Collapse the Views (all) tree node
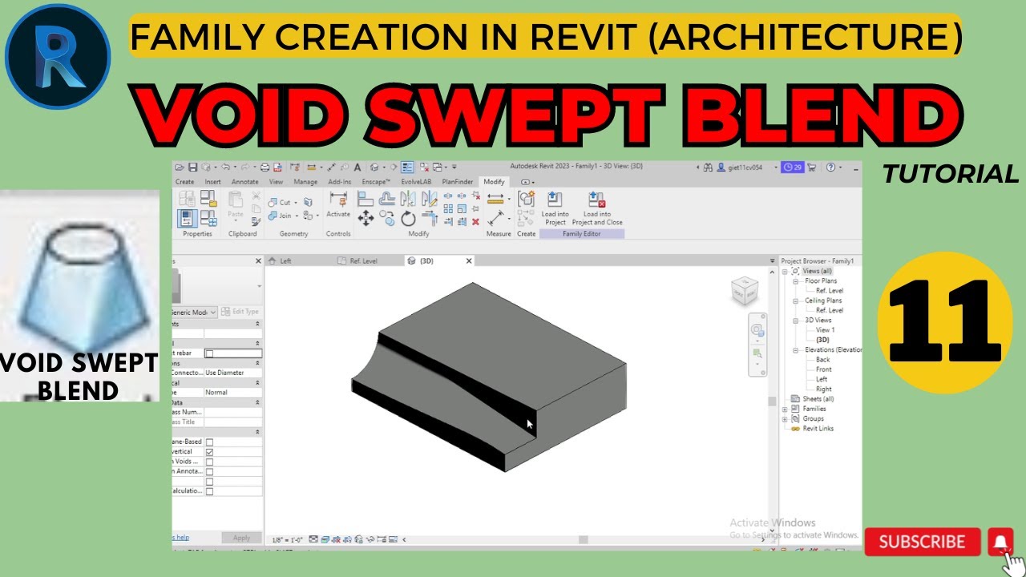Viewport: 1026px width, 577px height. coord(786,272)
